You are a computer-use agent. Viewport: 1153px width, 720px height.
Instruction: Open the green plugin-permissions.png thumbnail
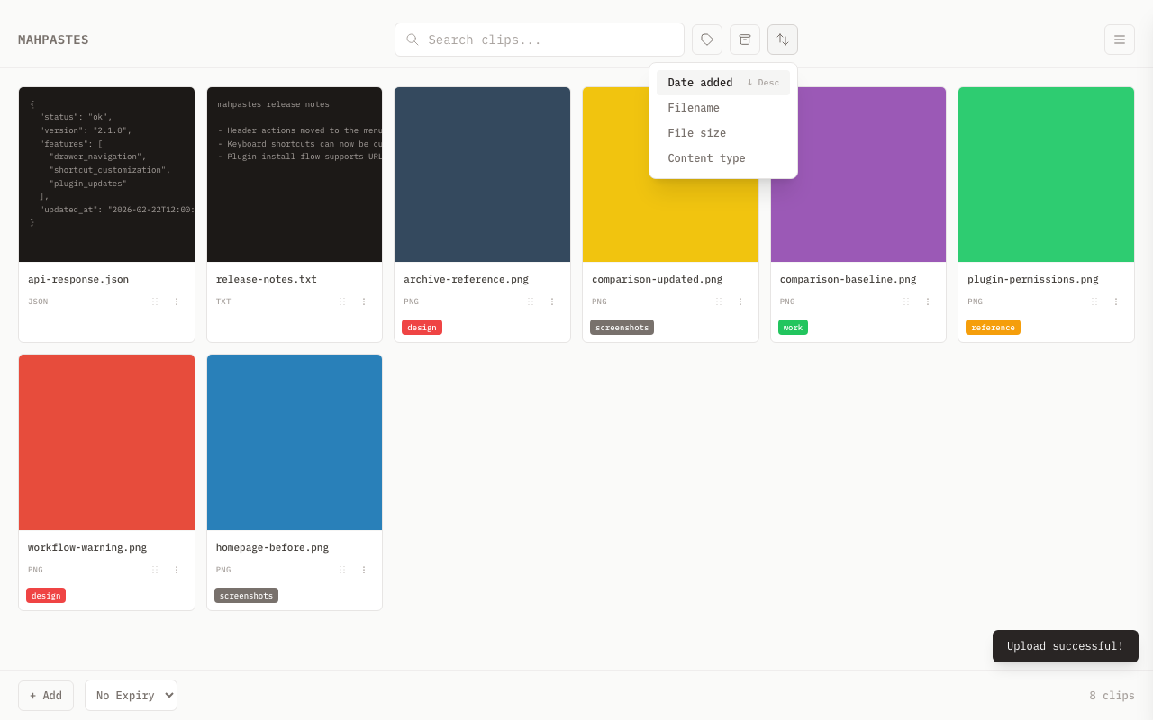(x=1046, y=175)
